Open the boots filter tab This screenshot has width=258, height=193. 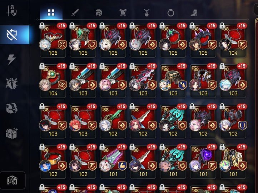[x=194, y=13]
